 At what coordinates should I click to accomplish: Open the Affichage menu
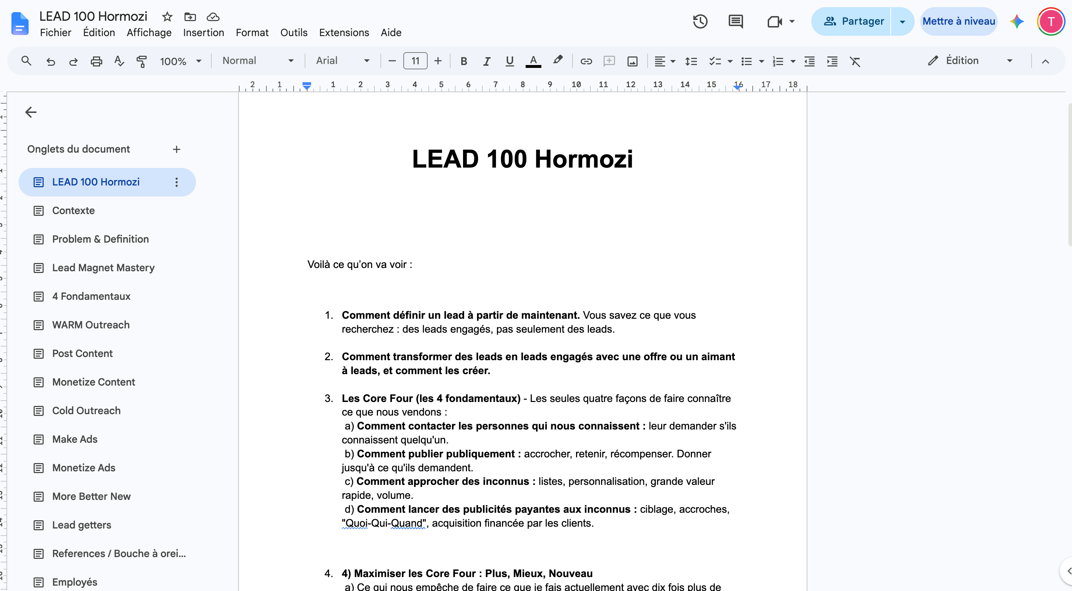pyautogui.click(x=149, y=33)
